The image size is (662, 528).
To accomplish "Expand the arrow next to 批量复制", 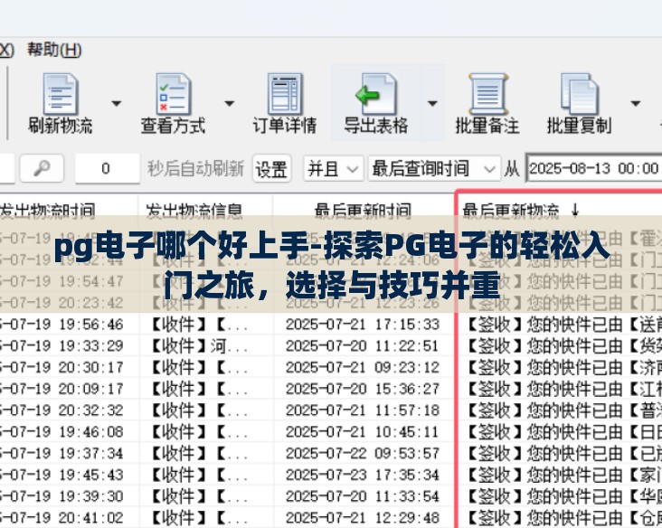I will coord(636,103).
